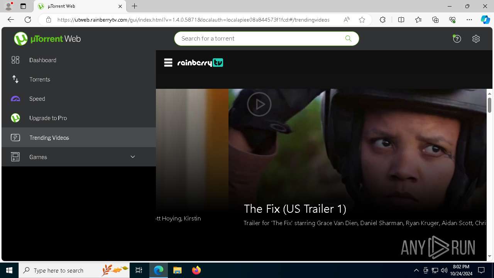This screenshot has height=278, width=494.
Task: Play The Fix trailer video
Action: pyautogui.click(x=259, y=104)
